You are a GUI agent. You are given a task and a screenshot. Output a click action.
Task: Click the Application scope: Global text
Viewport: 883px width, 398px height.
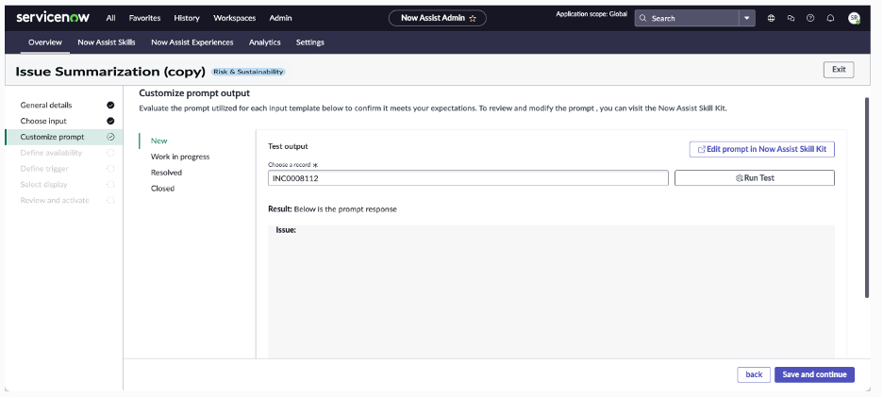[591, 14]
